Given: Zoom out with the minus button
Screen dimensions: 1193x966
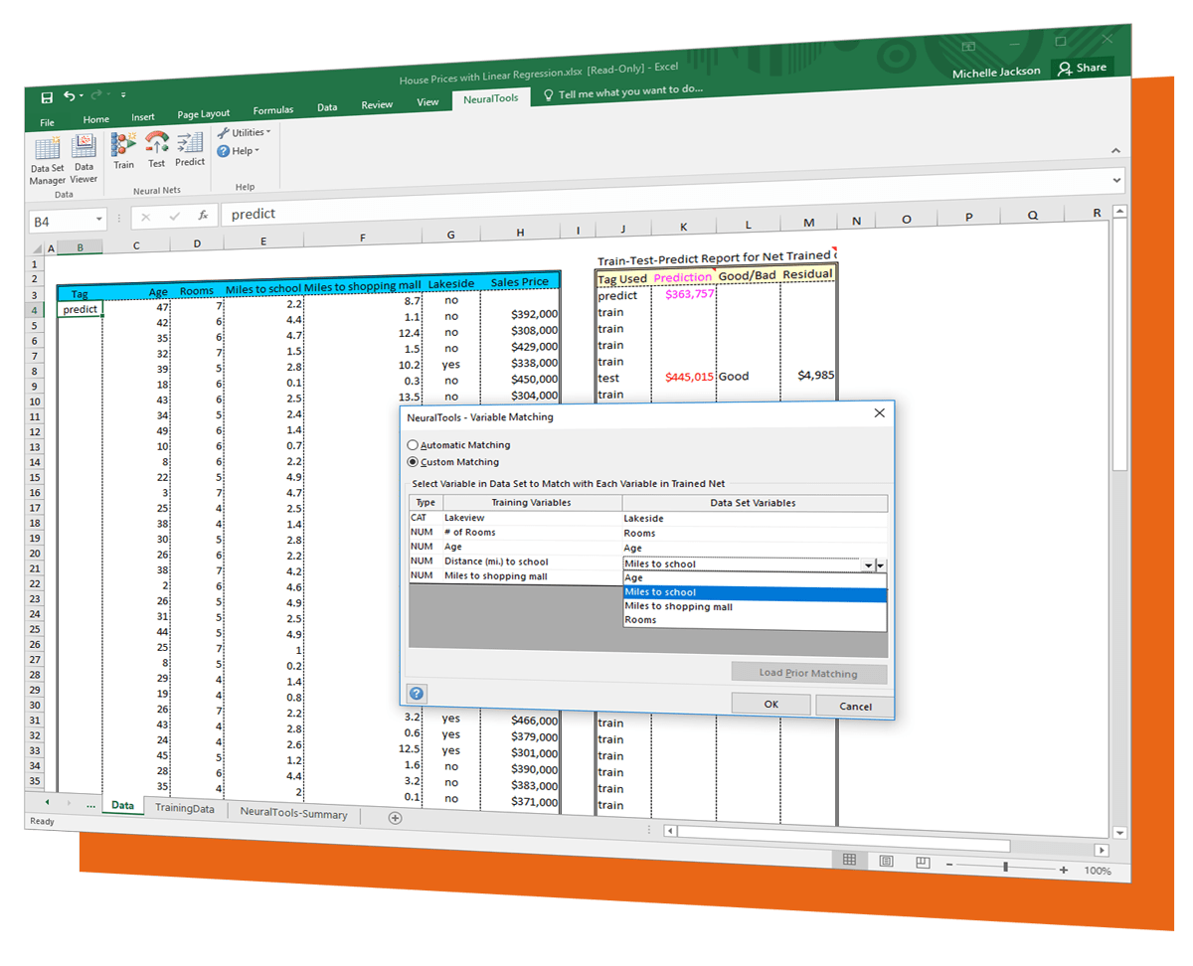Looking at the screenshot, I should coord(948,866).
